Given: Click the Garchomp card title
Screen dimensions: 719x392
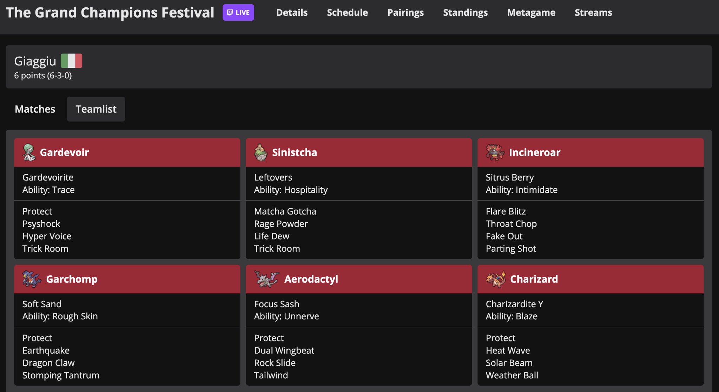Looking at the screenshot, I should click(72, 279).
